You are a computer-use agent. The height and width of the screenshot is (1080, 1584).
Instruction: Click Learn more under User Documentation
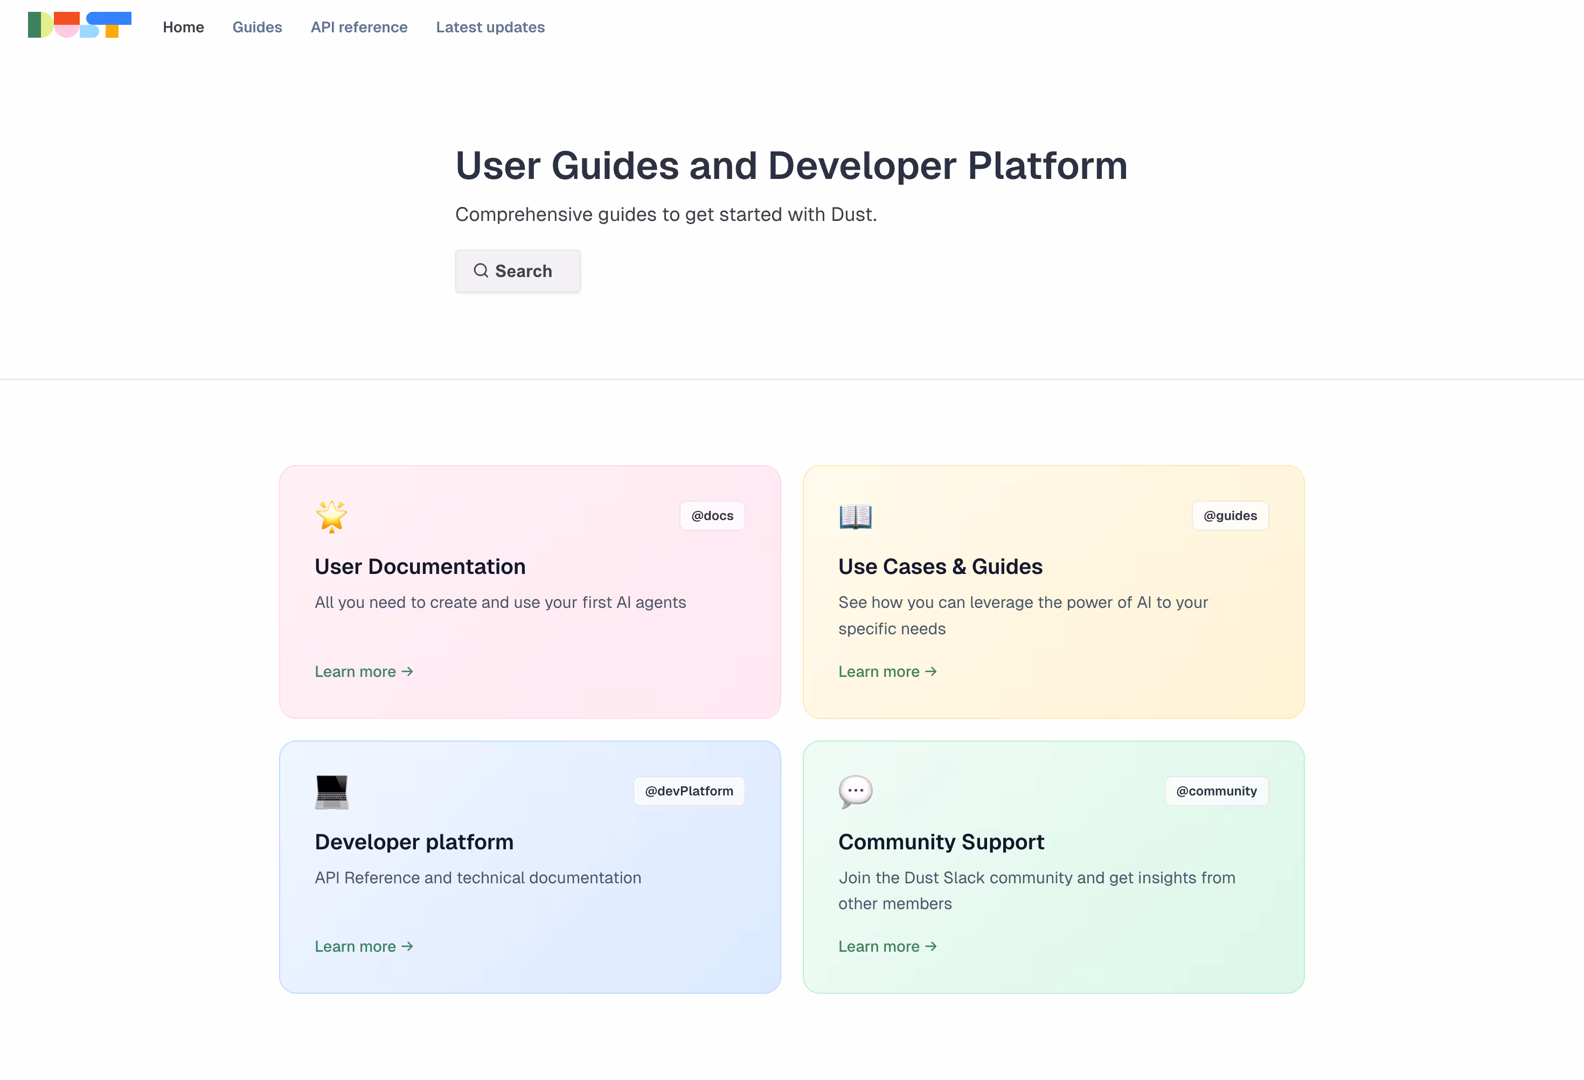pyautogui.click(x=363, y=671)
